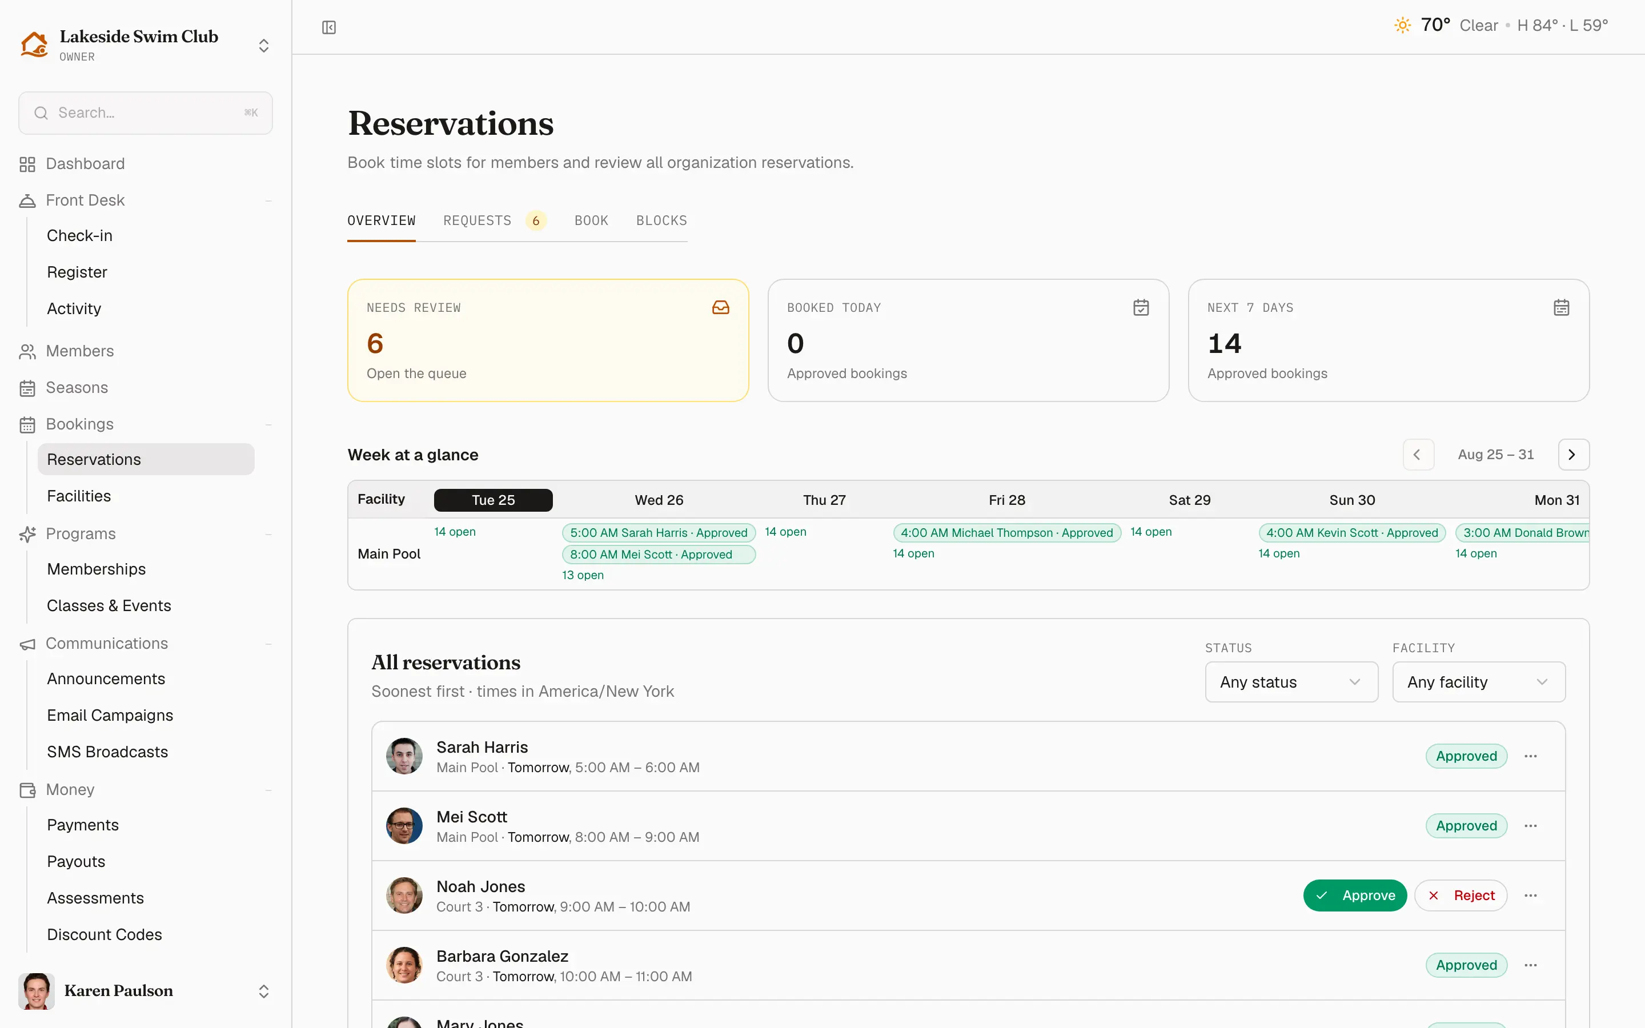This screenshot has width=1645, height=1028.
Task: Click the Seasons calendar icon
Action: click(x=27, y=388)
